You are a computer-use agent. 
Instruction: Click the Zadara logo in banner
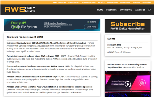point(91,22)
